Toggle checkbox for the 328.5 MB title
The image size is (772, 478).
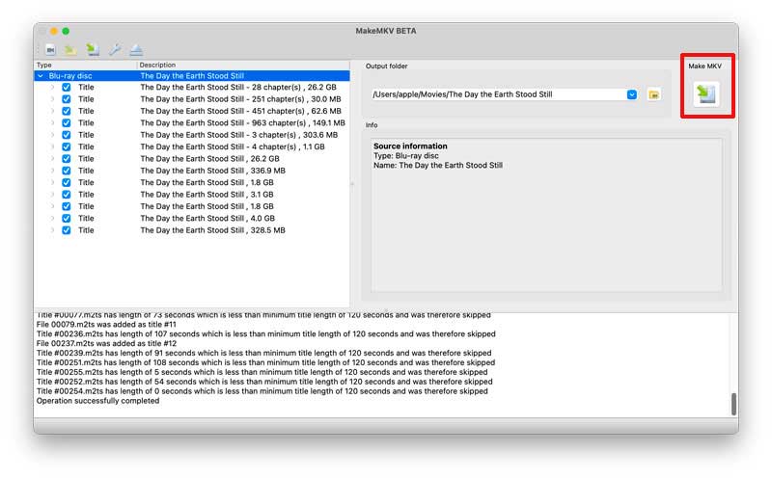[66, 230]
